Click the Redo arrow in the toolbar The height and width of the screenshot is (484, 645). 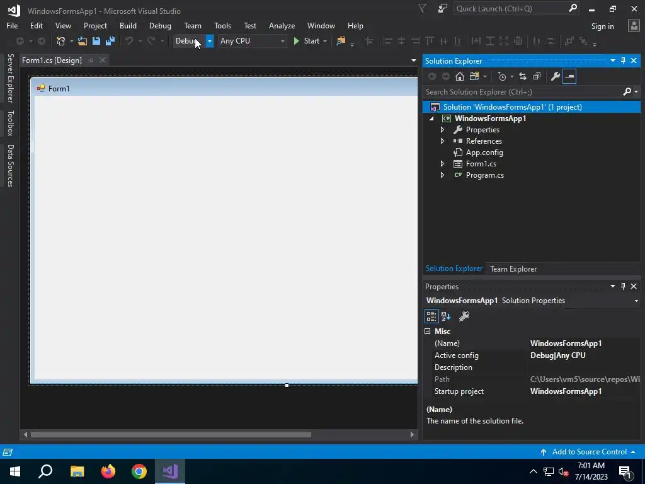tap(151, 41)
